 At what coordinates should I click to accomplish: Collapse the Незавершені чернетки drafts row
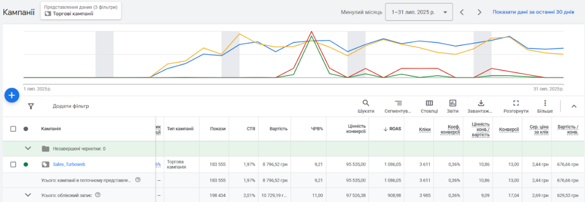[x=28, y=148]
